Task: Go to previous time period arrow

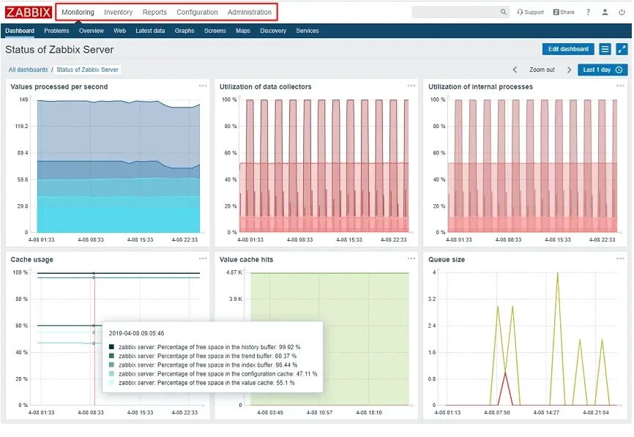Action: [515, 70]
